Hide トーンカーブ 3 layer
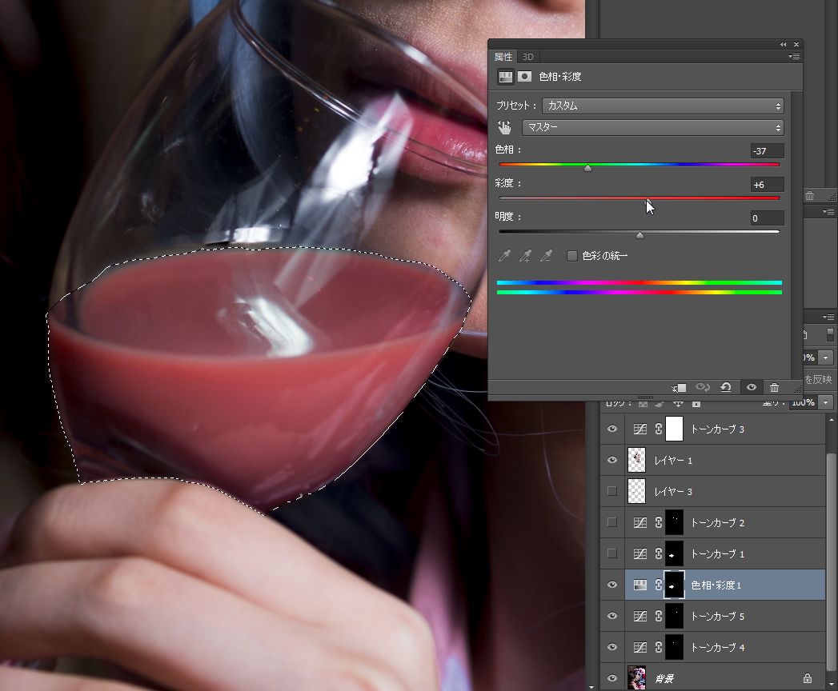838x691 pixels. (x=612, y=429)
